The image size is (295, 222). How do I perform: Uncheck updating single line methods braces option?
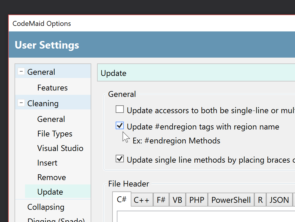coord(120,159)
